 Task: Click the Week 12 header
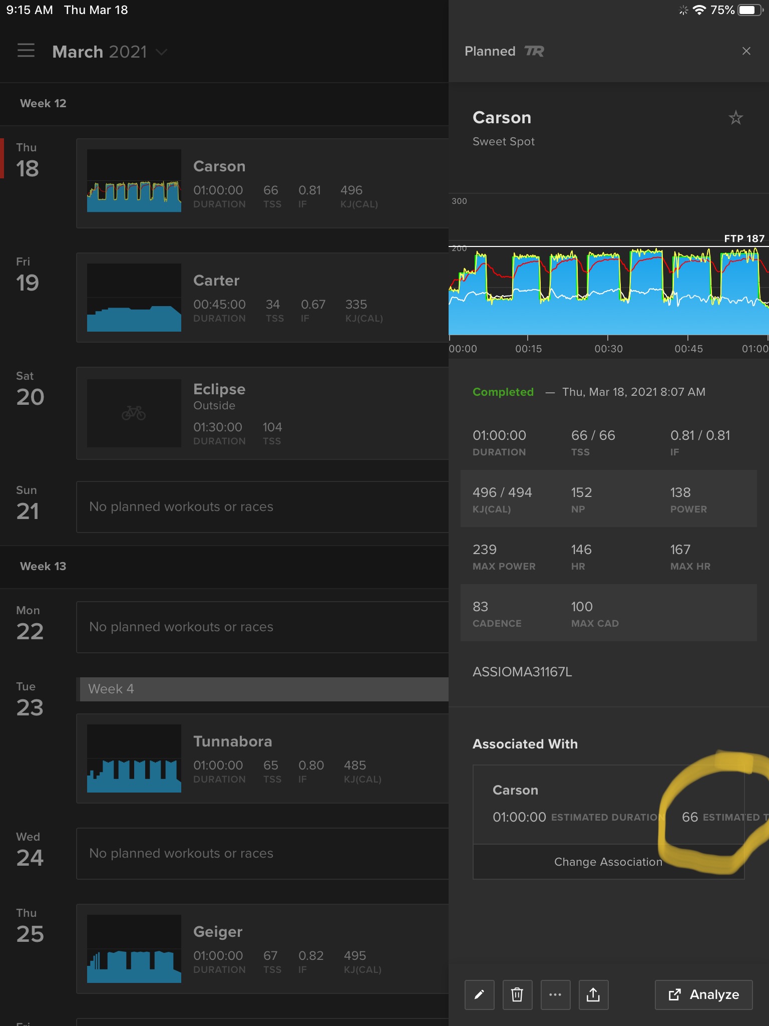(43, 104)
